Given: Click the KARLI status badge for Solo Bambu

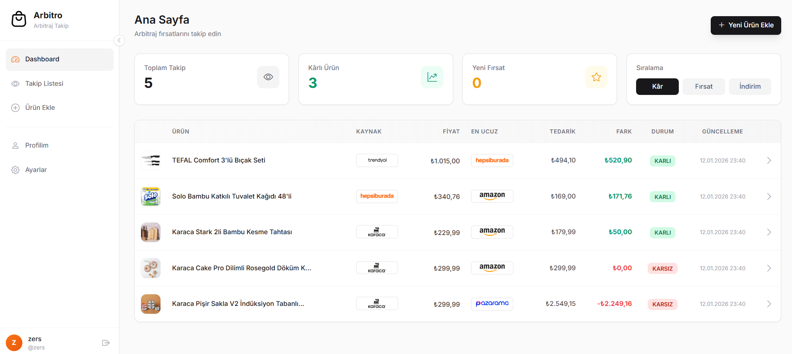Looking at the screenshot, I should tap(662, 197).
